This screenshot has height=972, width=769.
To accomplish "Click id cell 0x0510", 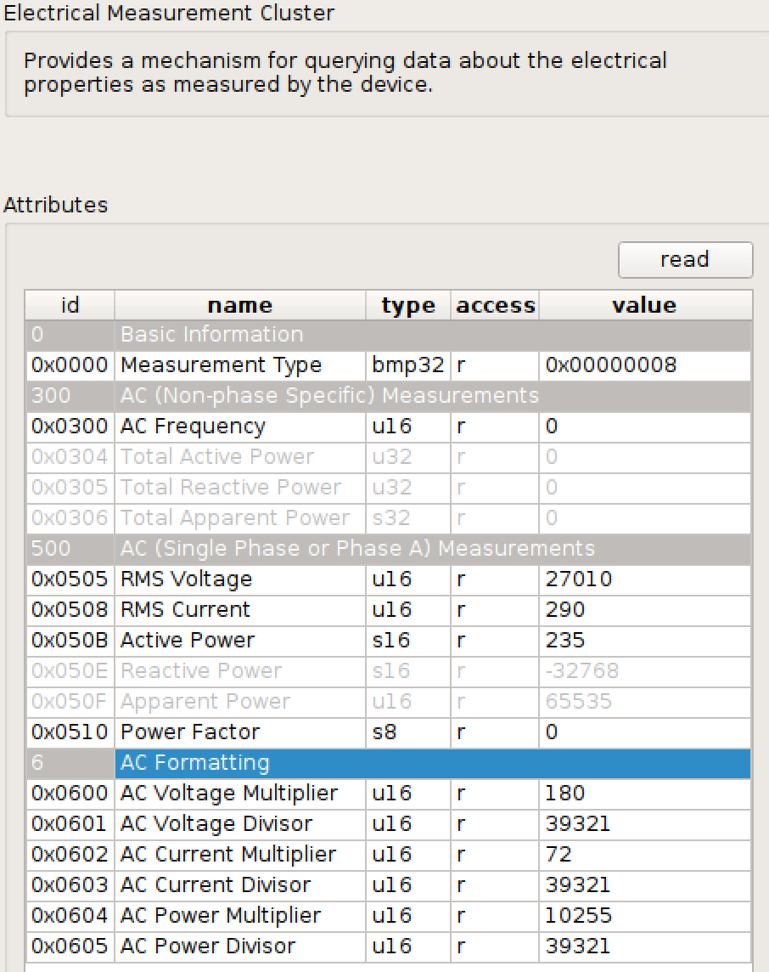I will (x=70, y=732).
